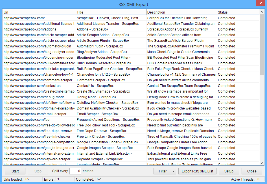The height and width of the screenshot is (184, 267).
Task: Sort by the Title column header
Action: tap(111, 12)
